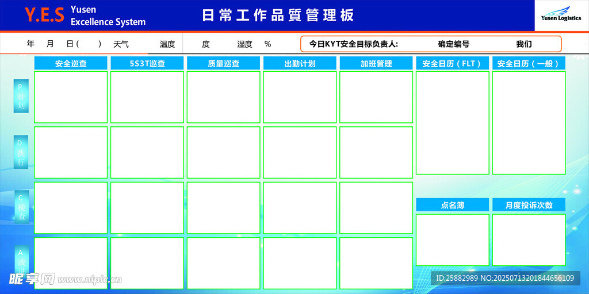Image resolution: width=589 pixels, height=294 pixels.
Task: Click the 点名簿 header
Action: pyautogui.click(x=452, y=205)
